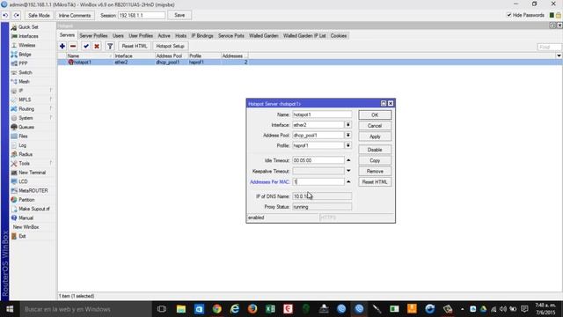Viewport: 563px width, 317px height.
Task: Click Disable in Hotspot Server dialog
Action: (375, 150)
